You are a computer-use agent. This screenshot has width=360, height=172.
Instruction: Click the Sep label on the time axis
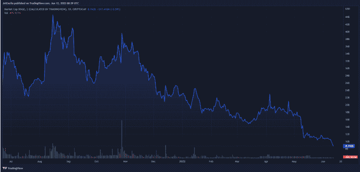(68, 162)
